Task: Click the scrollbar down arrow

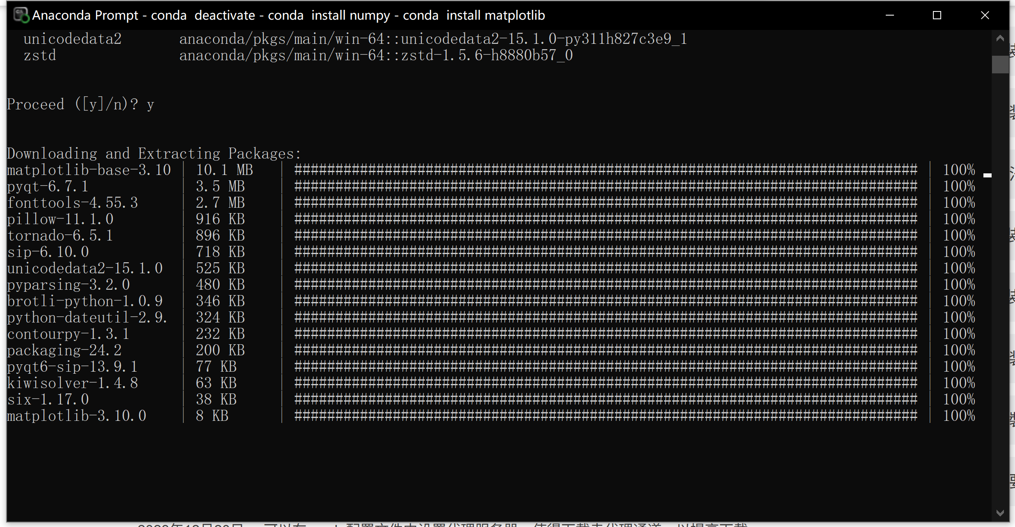Action: 1000,513
